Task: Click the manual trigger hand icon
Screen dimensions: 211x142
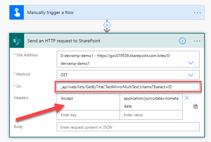Action: point(16,12)
